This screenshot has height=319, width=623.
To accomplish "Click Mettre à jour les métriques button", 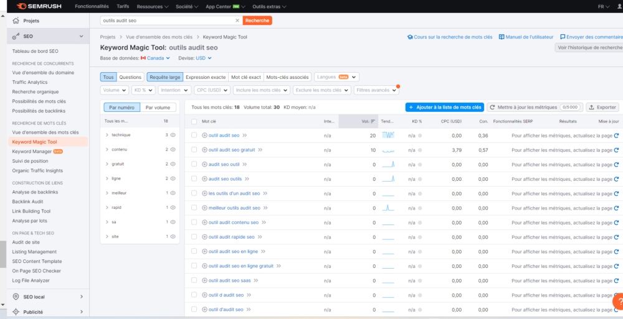I will click(x=535, y=107).
